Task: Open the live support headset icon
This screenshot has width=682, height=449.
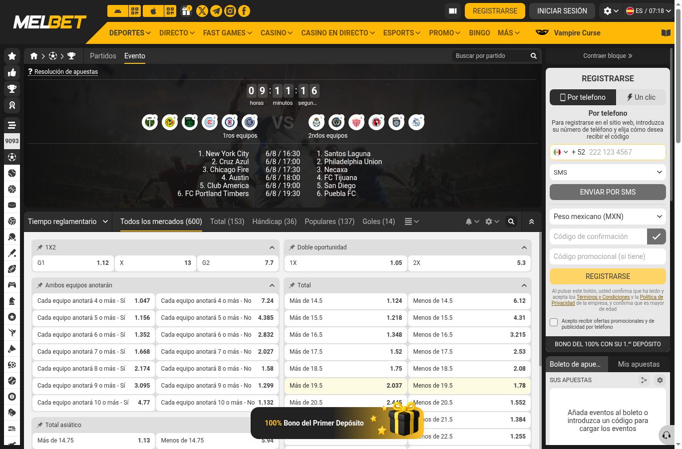Action: 667,435
